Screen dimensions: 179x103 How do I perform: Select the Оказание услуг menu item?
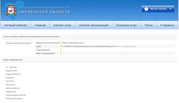coord(126,25)
